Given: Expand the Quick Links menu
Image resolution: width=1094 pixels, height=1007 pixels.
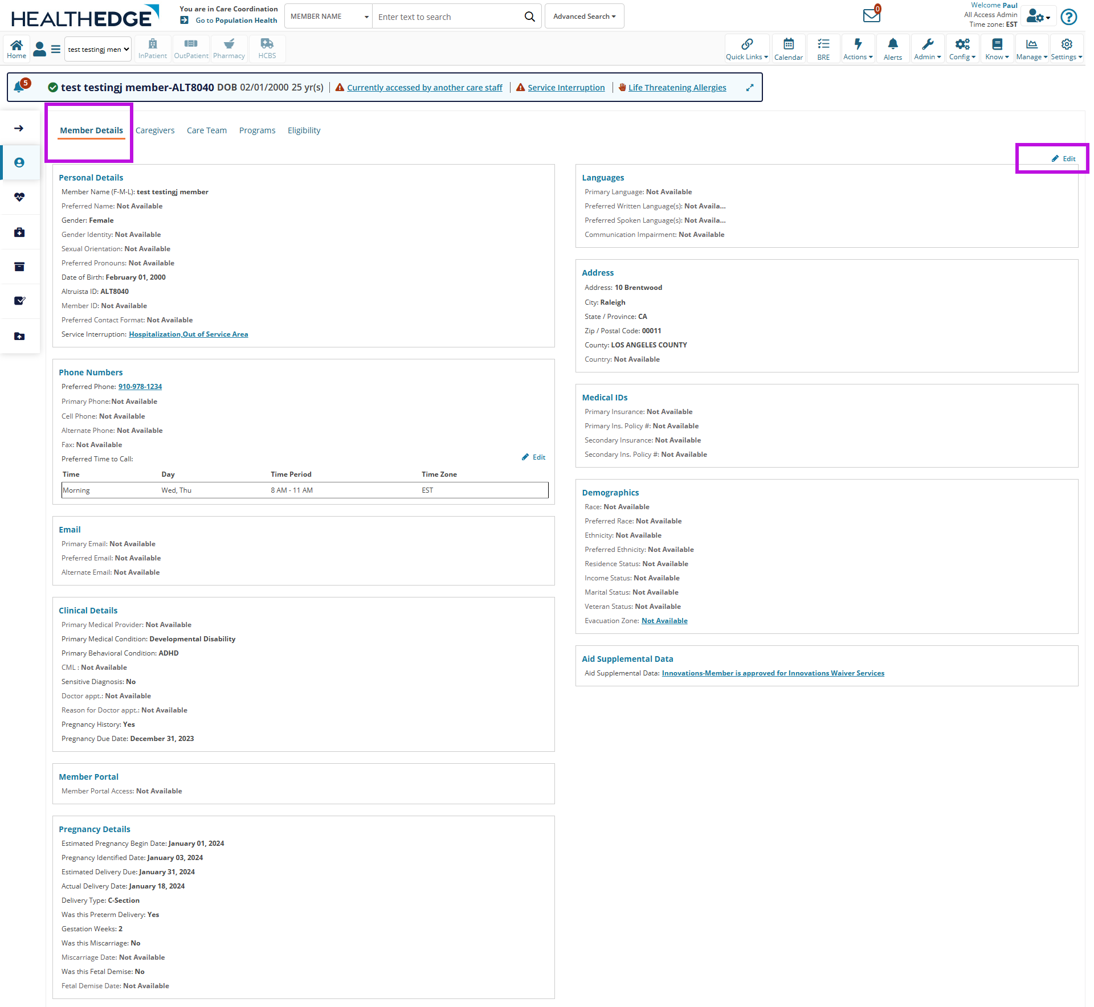Looking at the screenshot, I should click(x=746, y=48).
